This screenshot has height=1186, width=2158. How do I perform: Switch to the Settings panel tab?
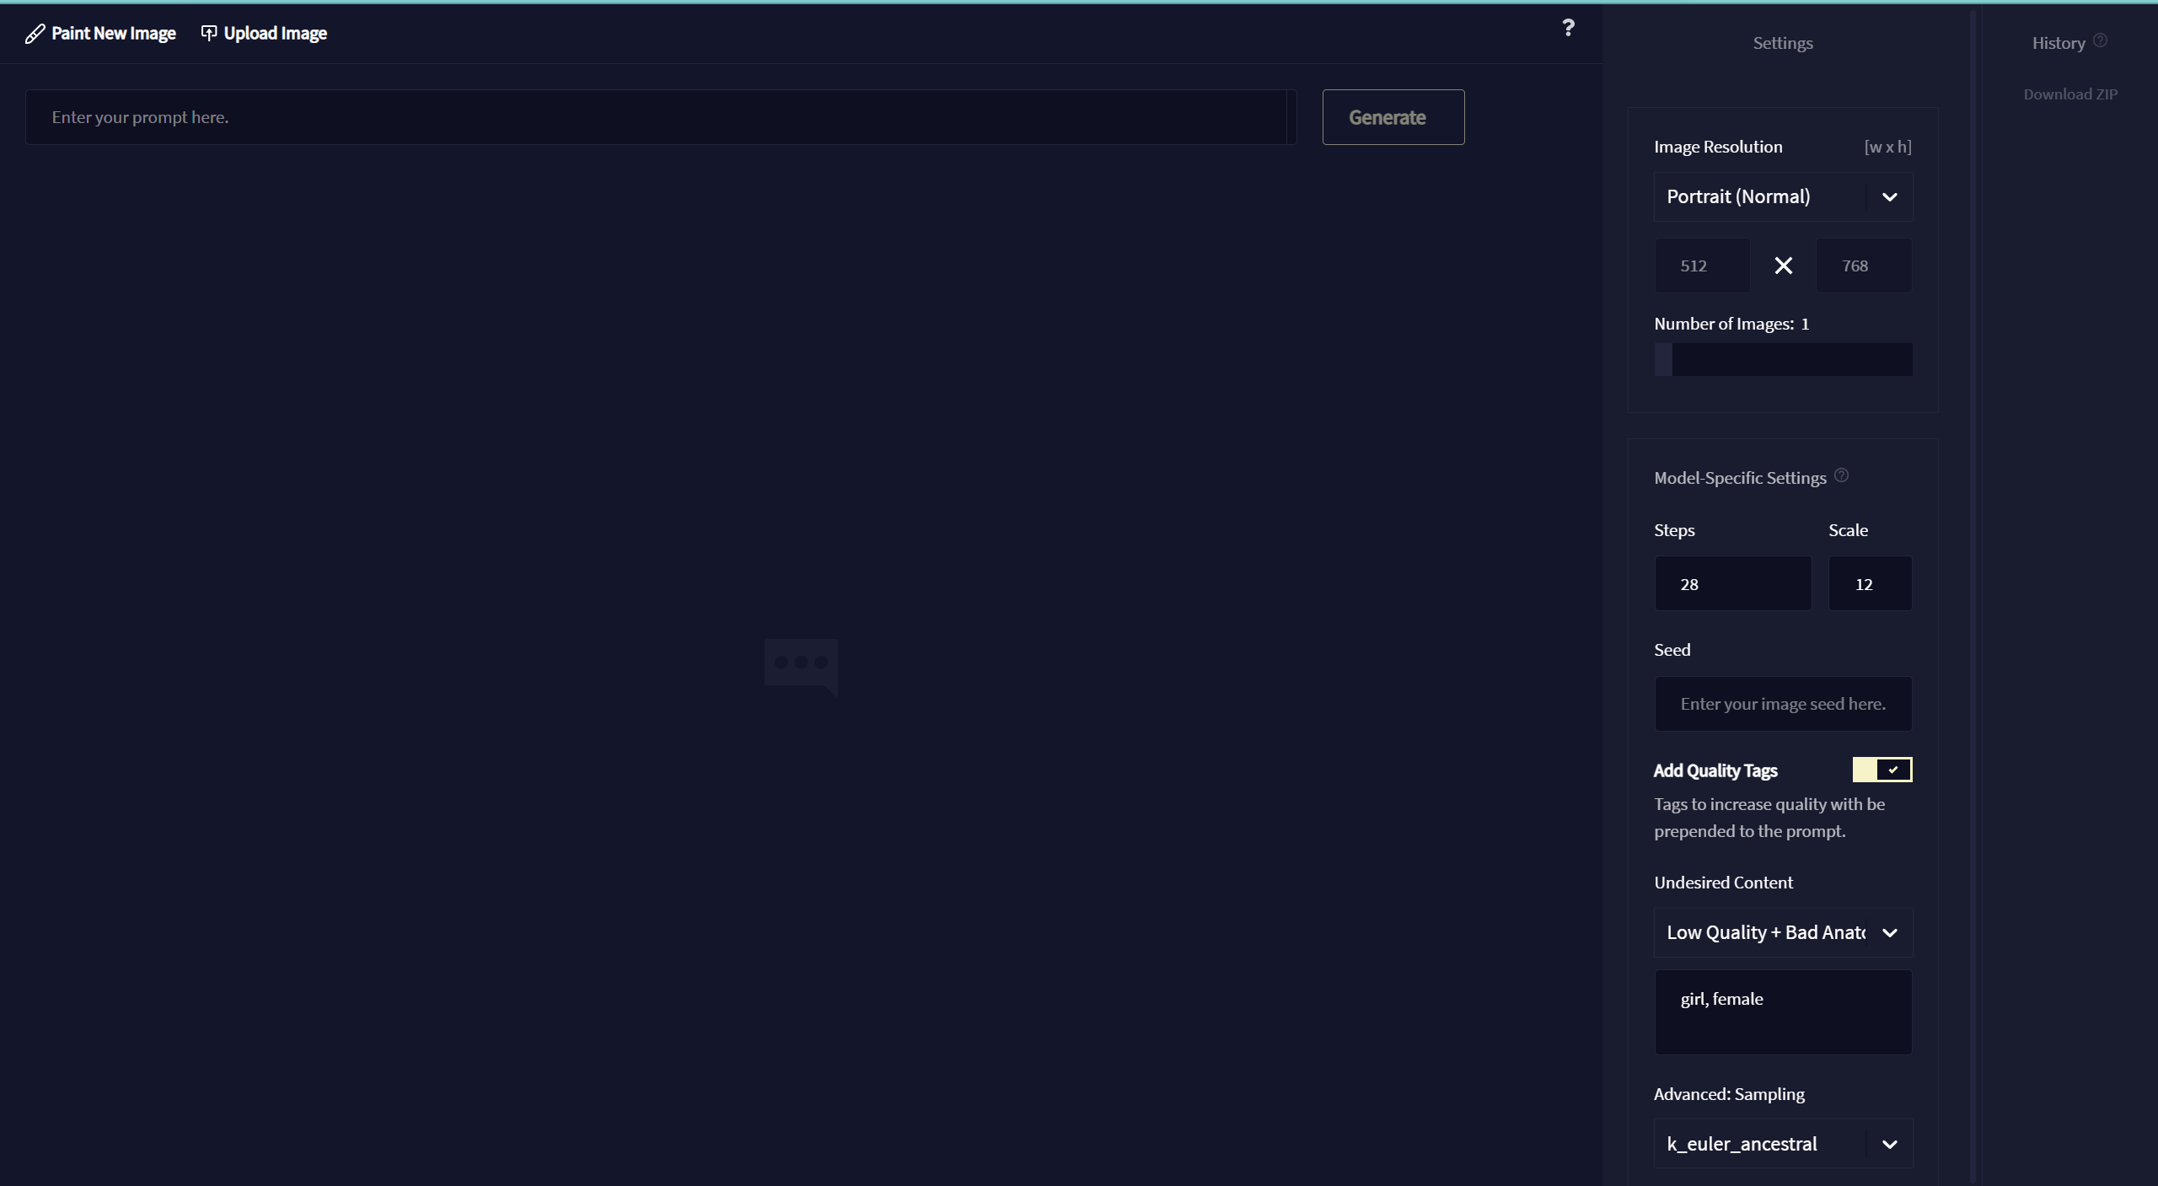[1783, 43]
